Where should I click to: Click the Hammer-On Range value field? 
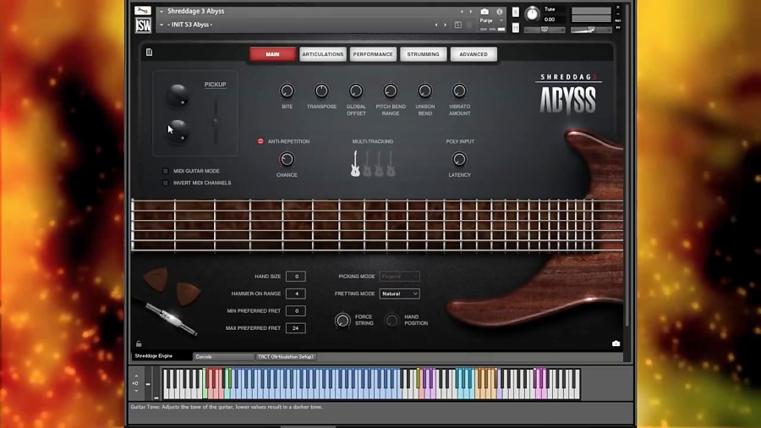pyautogui.click(x=296, y=294)
